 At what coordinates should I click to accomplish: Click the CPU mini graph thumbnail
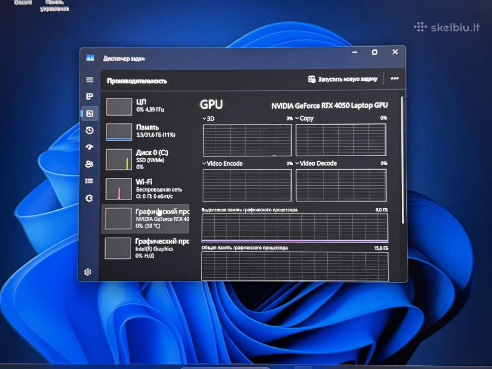point(119,107)
